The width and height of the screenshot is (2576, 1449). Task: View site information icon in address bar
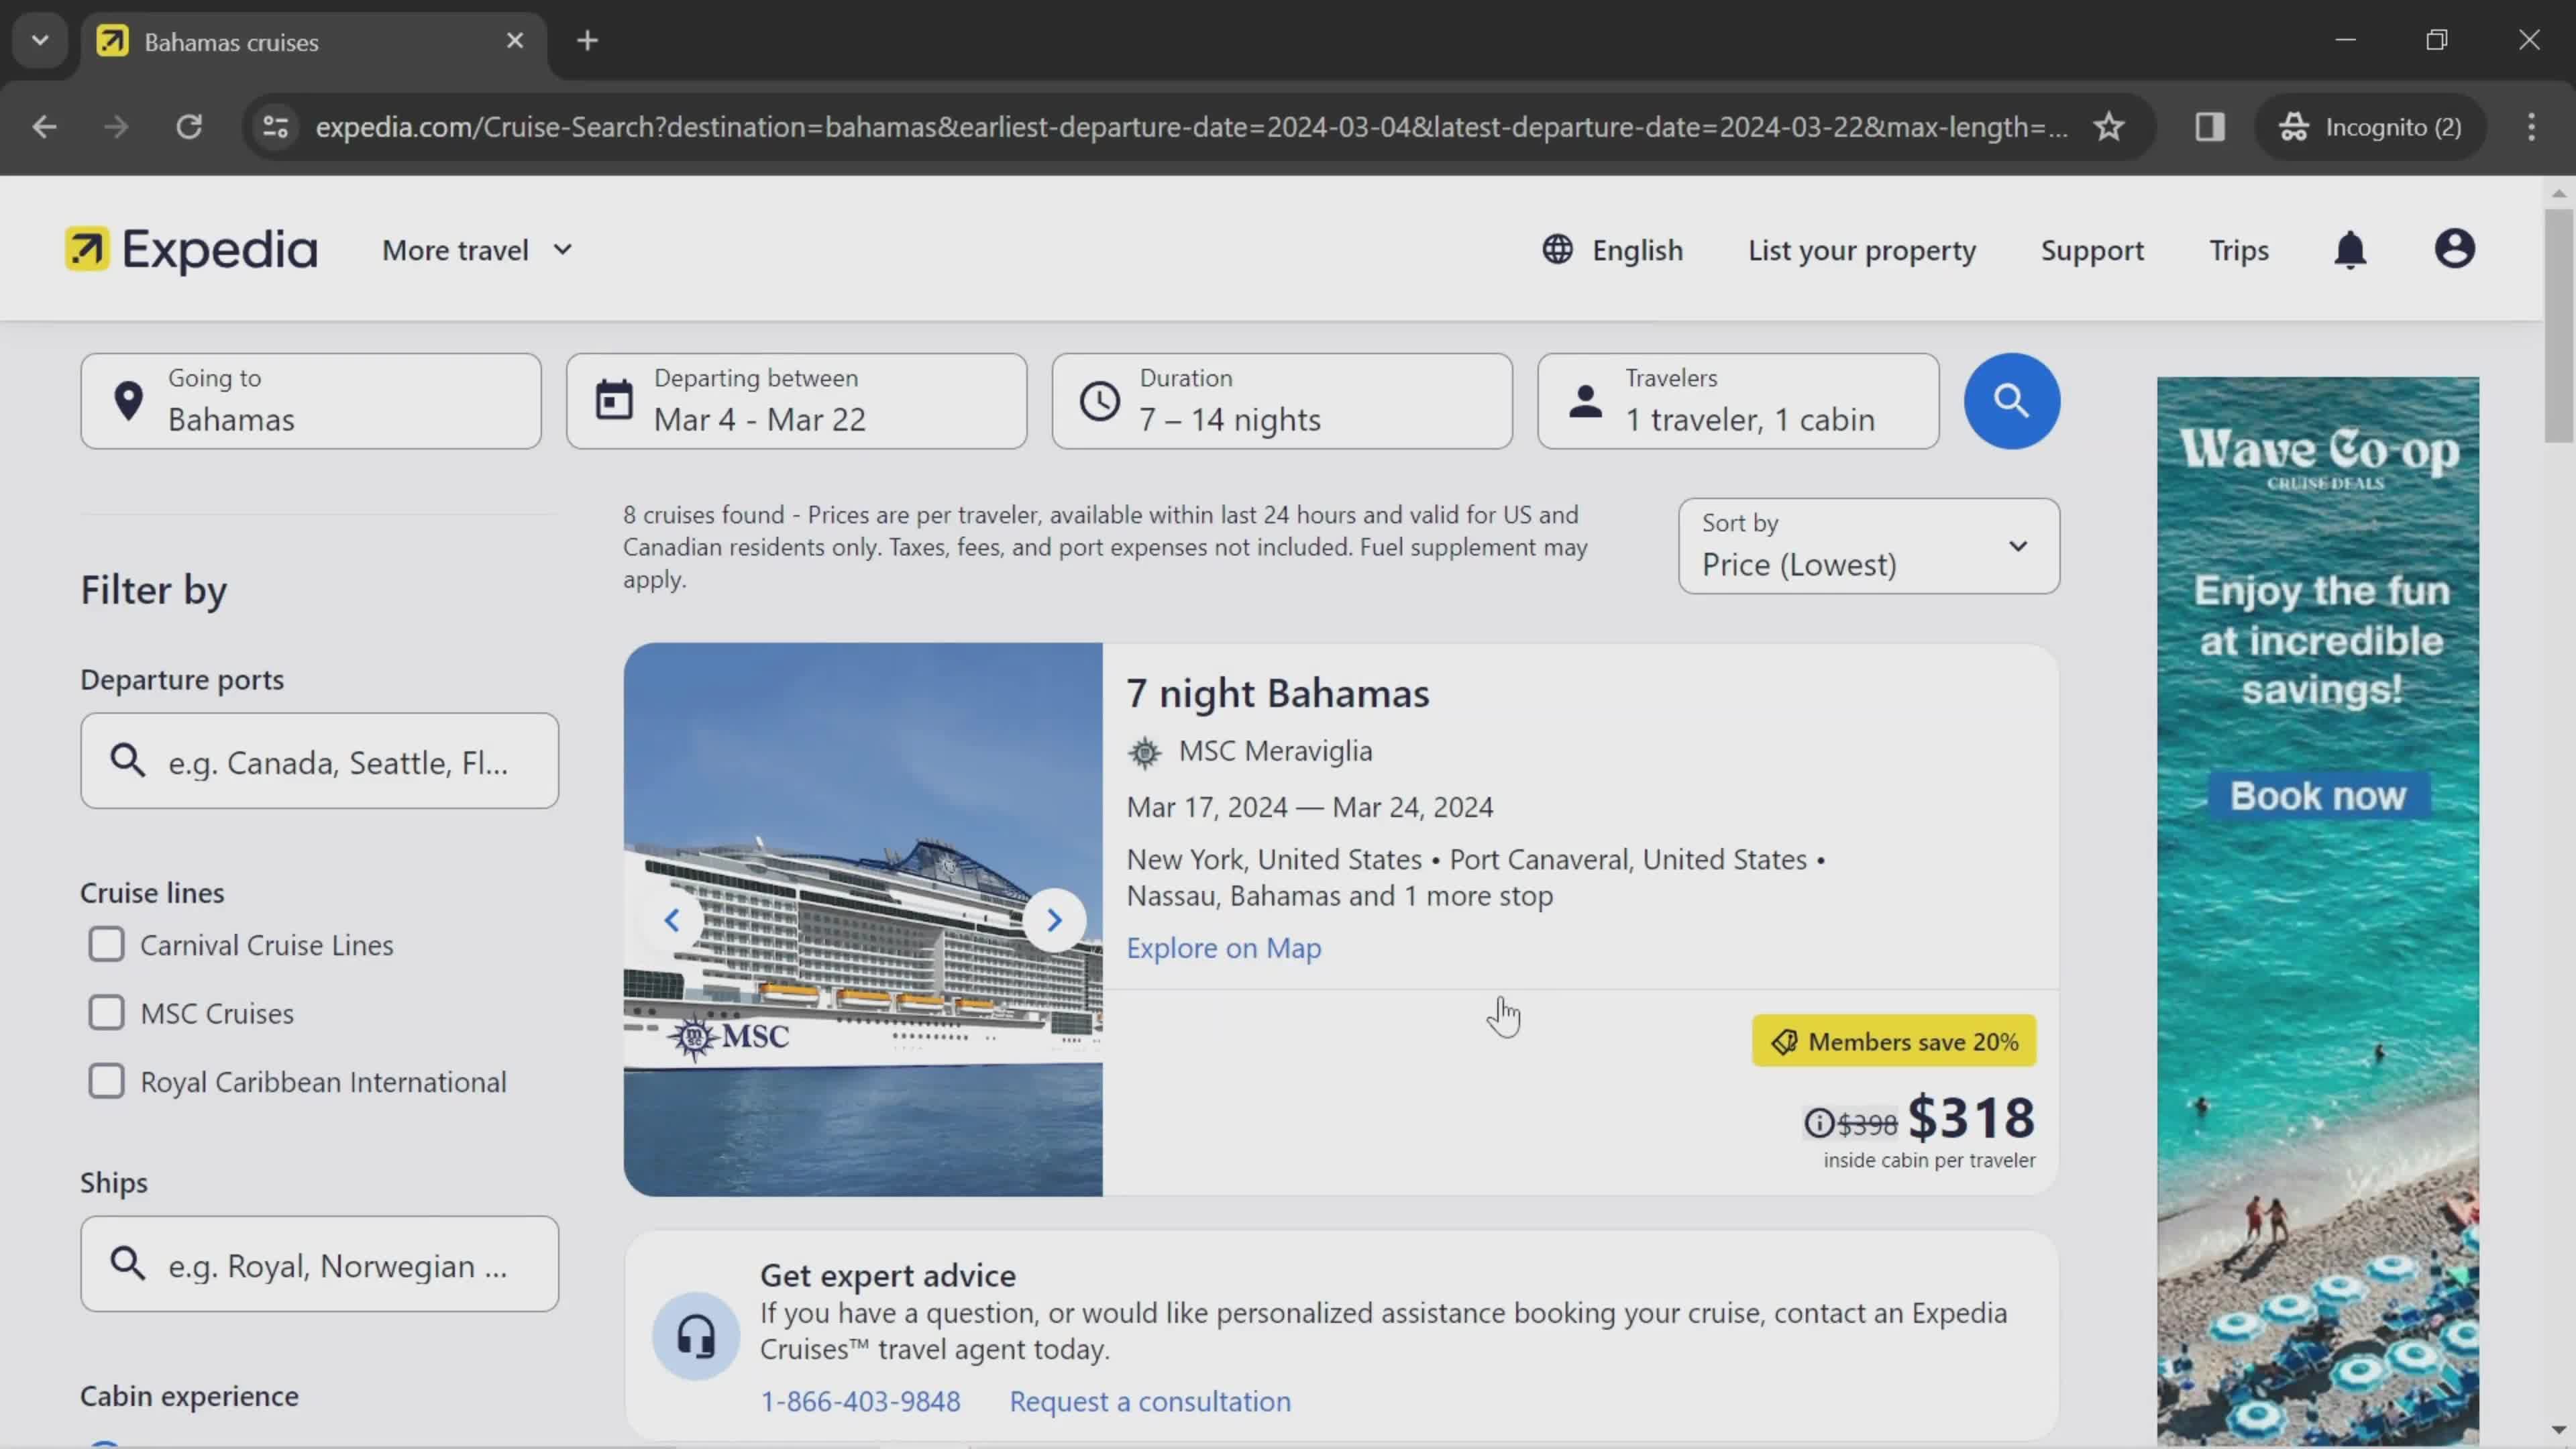[275, 127]
